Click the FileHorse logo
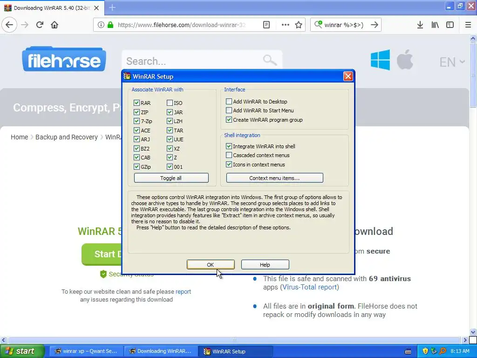 [x=64, y=59]
